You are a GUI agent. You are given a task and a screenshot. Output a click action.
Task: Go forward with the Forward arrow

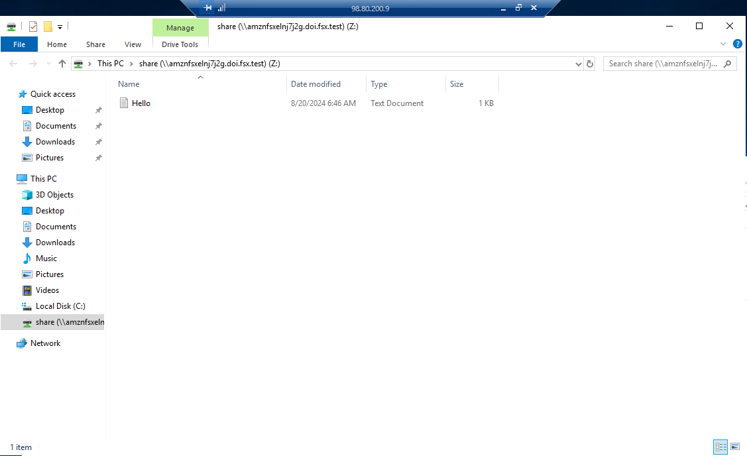[32, 64]
